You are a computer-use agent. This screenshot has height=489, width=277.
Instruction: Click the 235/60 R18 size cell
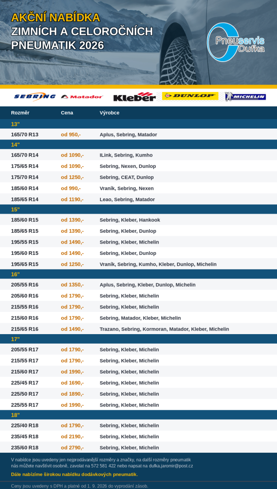(24, 448)
